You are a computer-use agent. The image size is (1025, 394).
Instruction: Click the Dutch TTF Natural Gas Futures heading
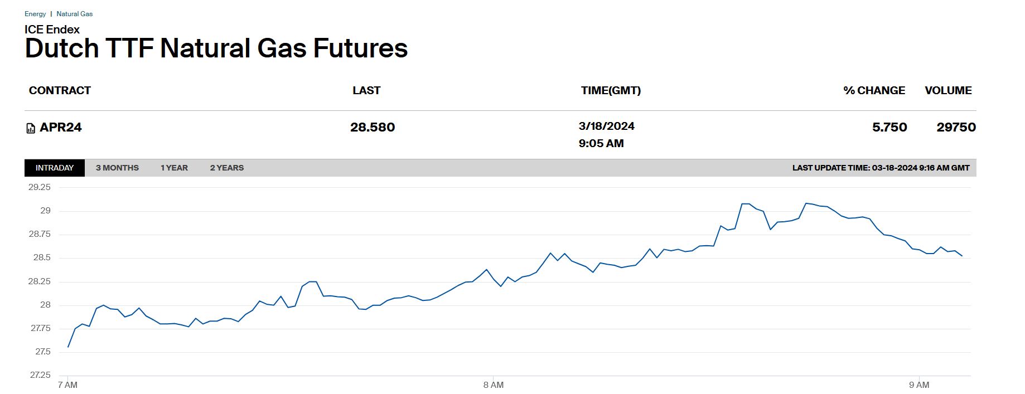click(x=216, y=48)
